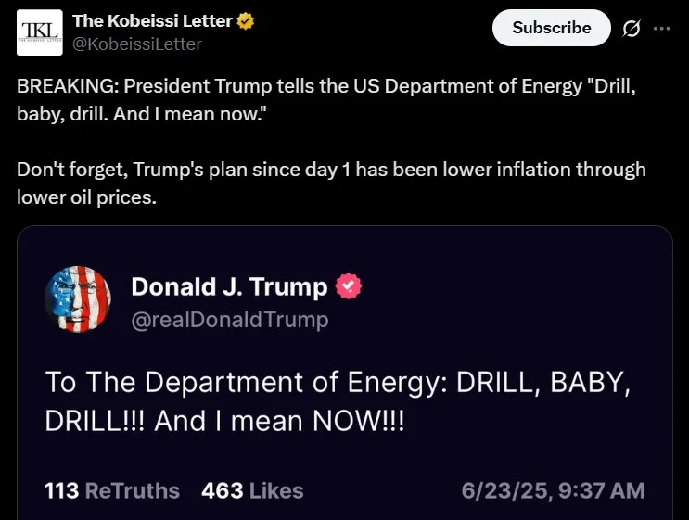The height and width of the screenshot is (520, 689).
Task: Click the TKL profile avatar
Action: click(x=40, y=32)
